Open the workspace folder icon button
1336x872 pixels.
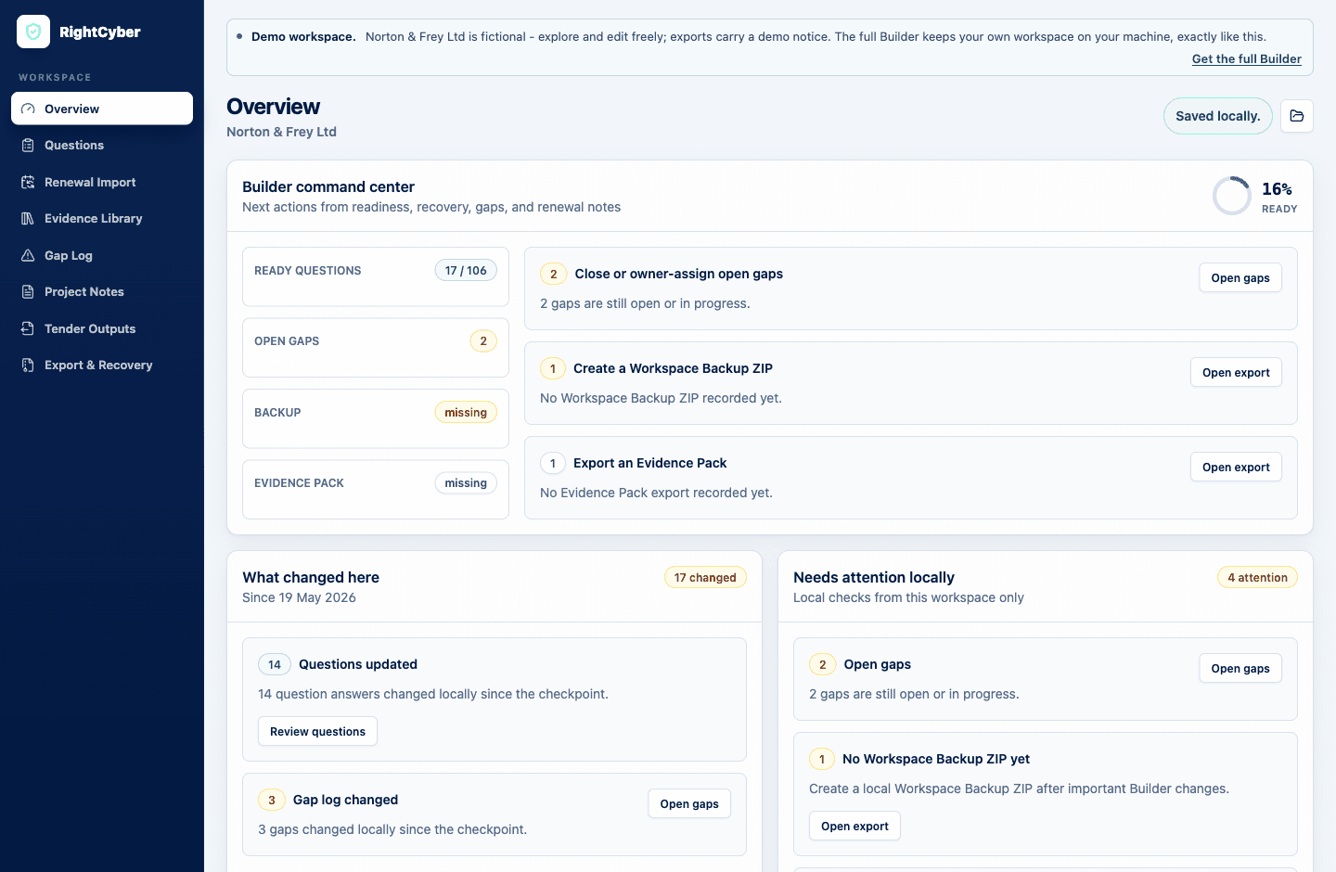click(1297, 116)
